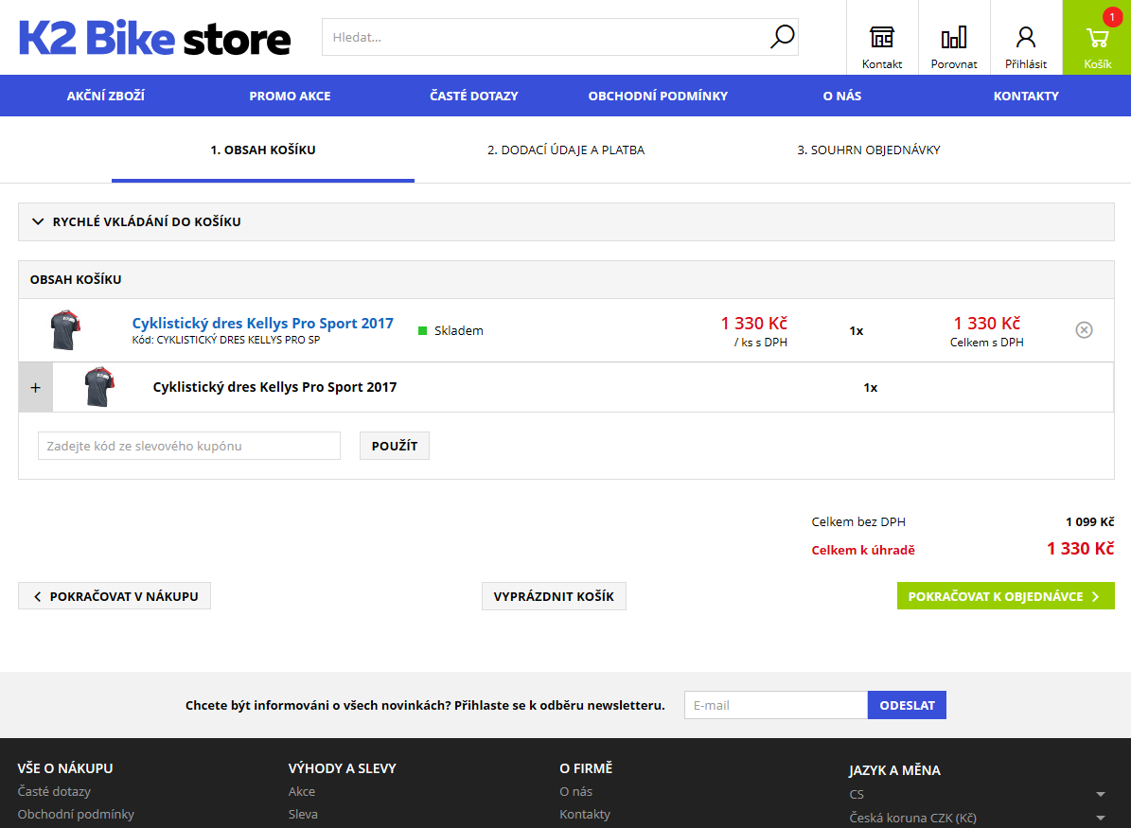1131x828 pixels.
Task: Open the CS language dropdown
Action: pos(977,794)
